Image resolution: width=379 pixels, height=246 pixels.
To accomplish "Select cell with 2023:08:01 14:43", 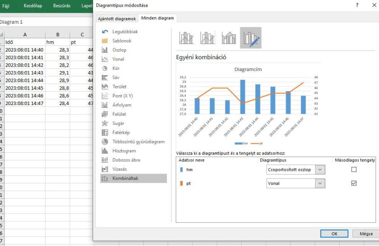I will coord(25,73).
